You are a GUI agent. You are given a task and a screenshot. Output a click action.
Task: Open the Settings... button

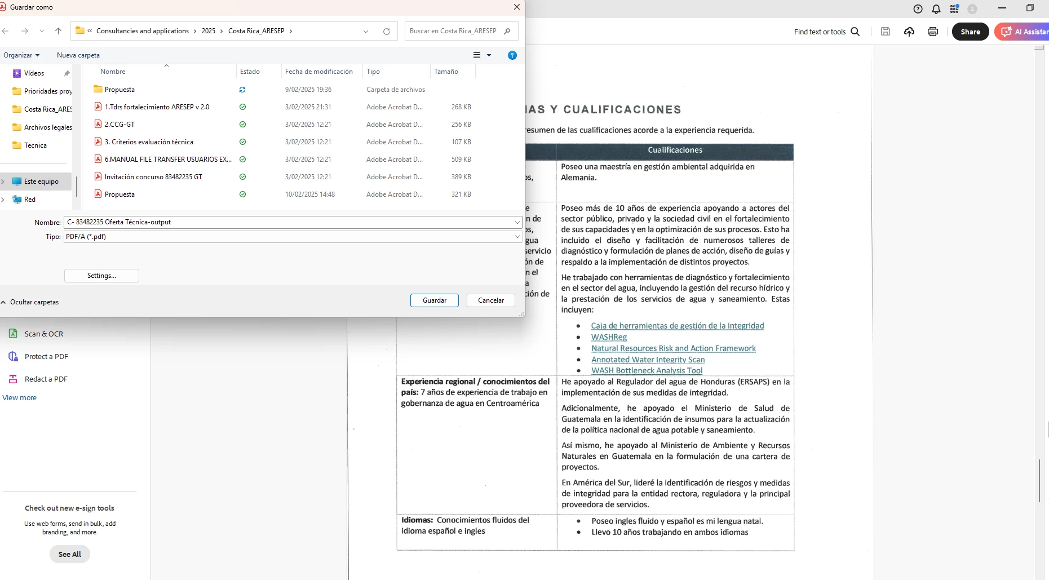pos(101,276)
